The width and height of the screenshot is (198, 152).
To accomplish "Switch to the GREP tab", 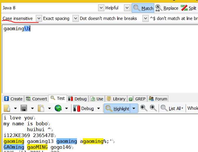I will tap(137, 99).
